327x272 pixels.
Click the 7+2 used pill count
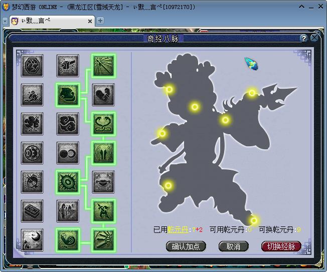coord(197,230)
